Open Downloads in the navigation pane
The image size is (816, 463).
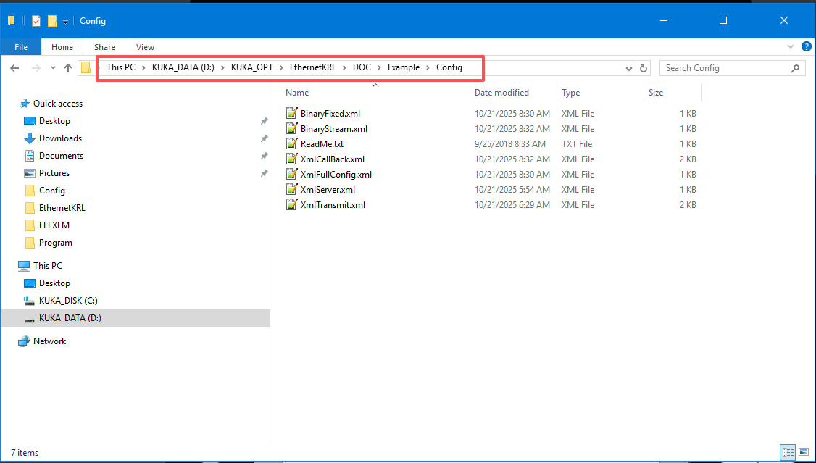[60, 138]
